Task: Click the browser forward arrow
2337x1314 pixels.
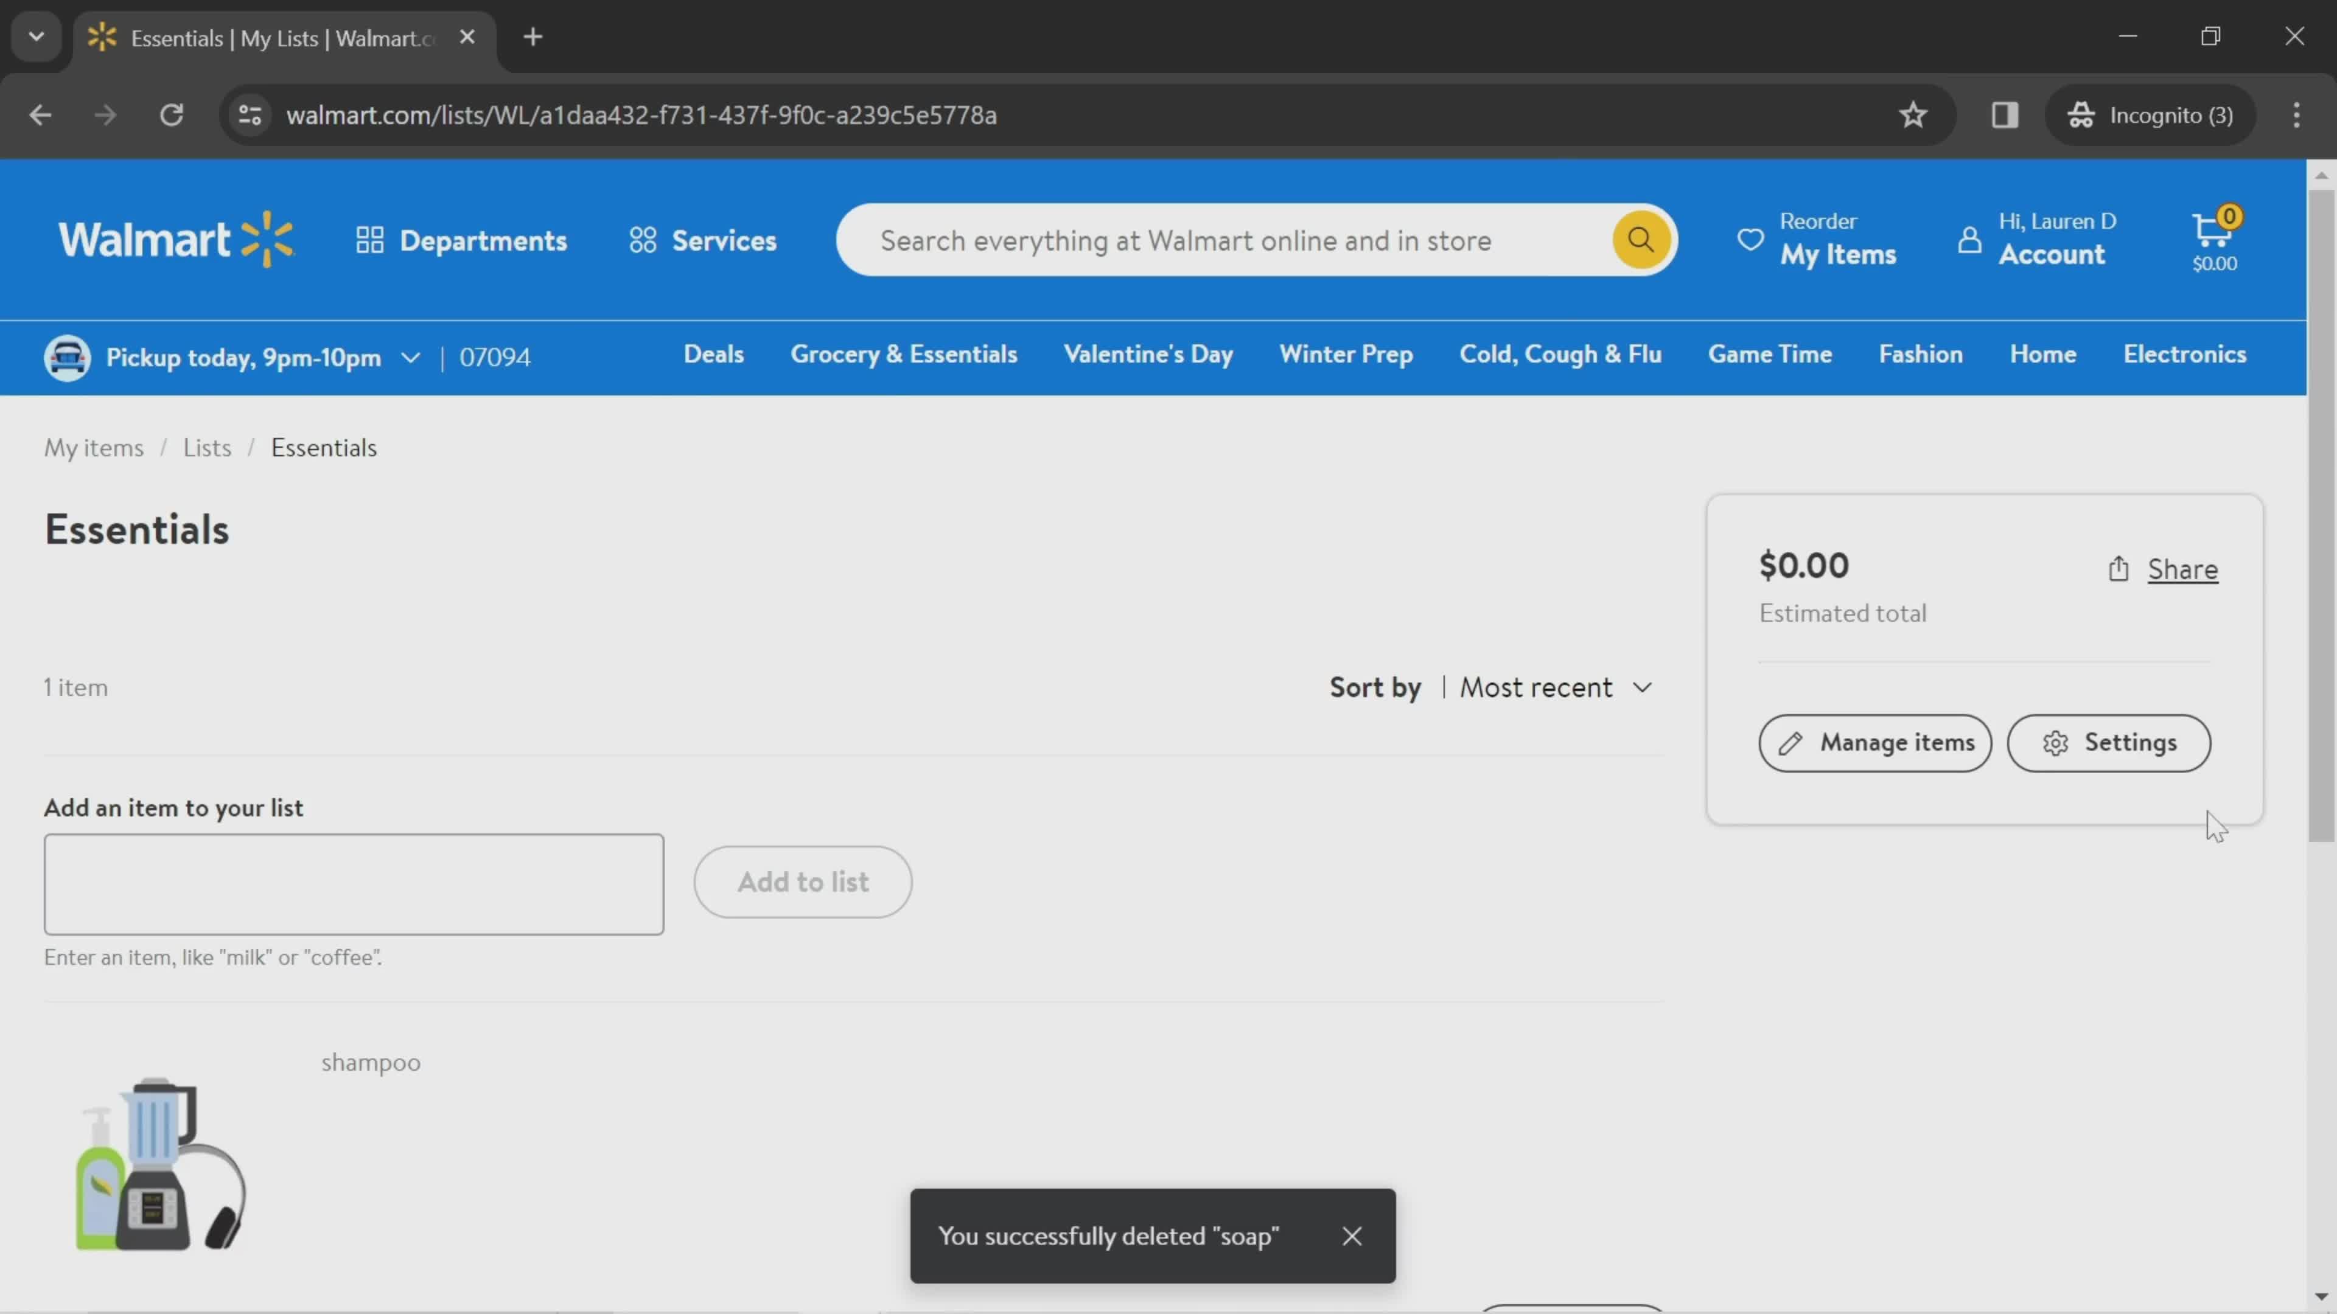Action: coord(105,115)
